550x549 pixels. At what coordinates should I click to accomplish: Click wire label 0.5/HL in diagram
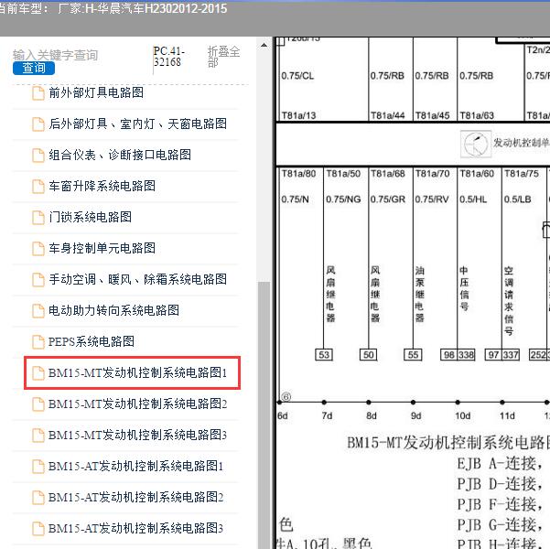pos(473,199)
